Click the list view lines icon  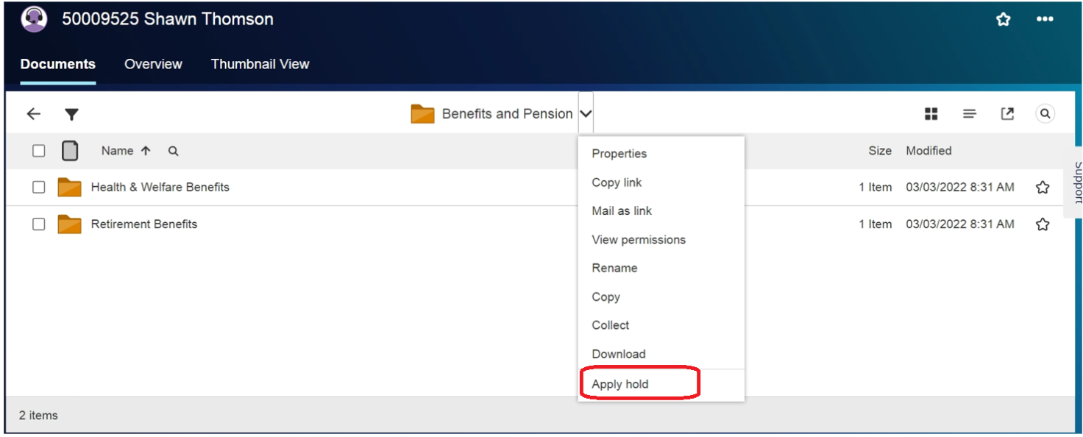click(969, 113)
